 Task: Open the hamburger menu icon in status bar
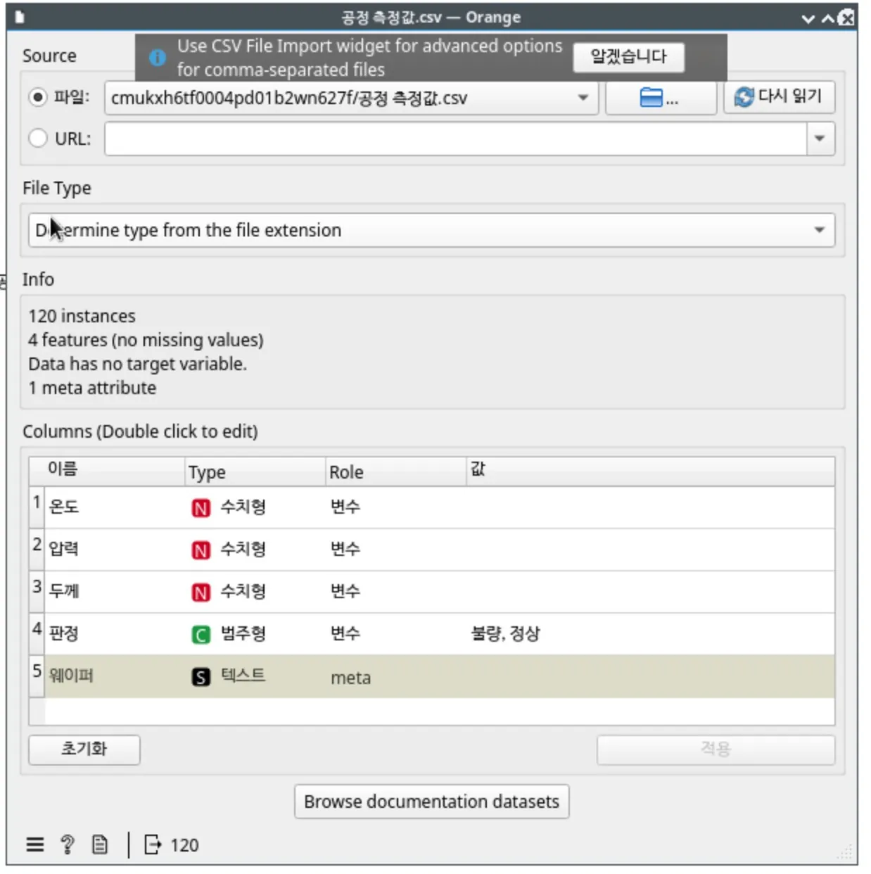click(x=35, y=844)
